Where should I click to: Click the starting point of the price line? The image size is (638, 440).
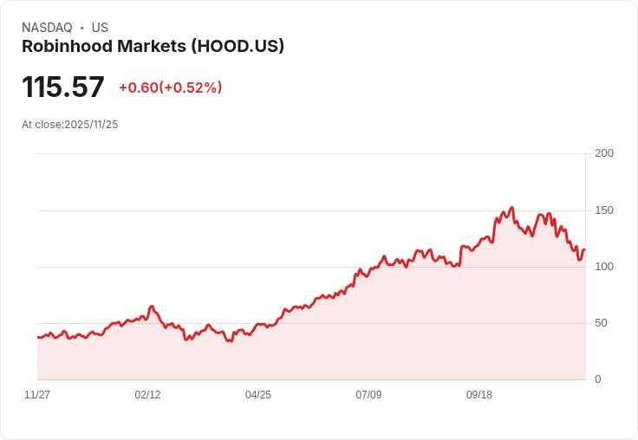click(x=38, y=337)
